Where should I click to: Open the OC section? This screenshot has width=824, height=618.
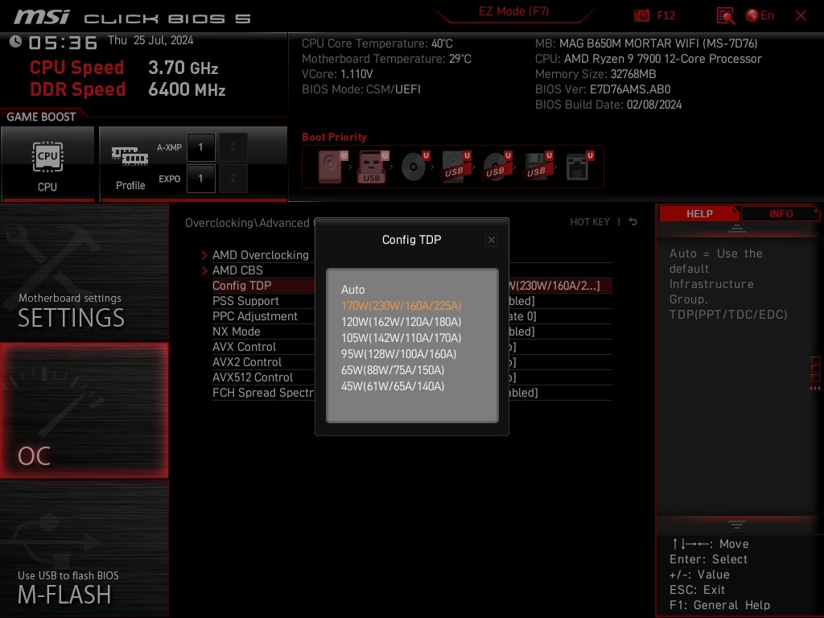tap(84, 410)
